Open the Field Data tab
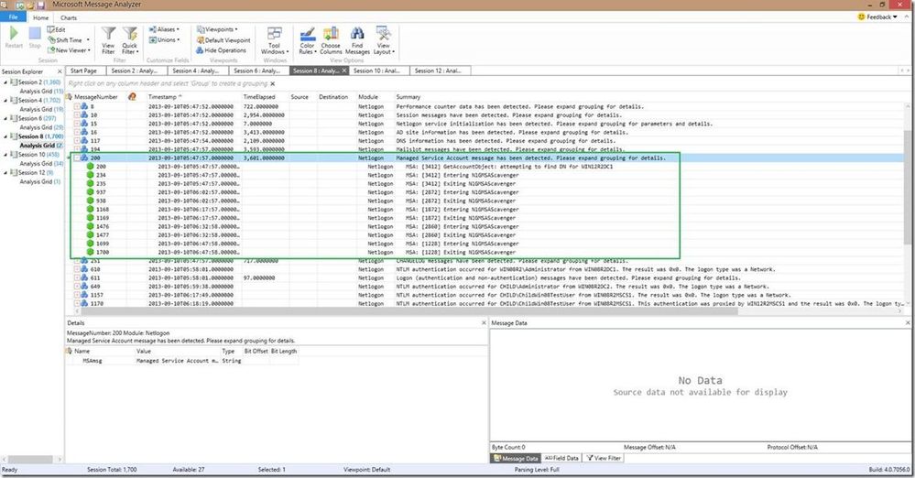 (561, 458)
